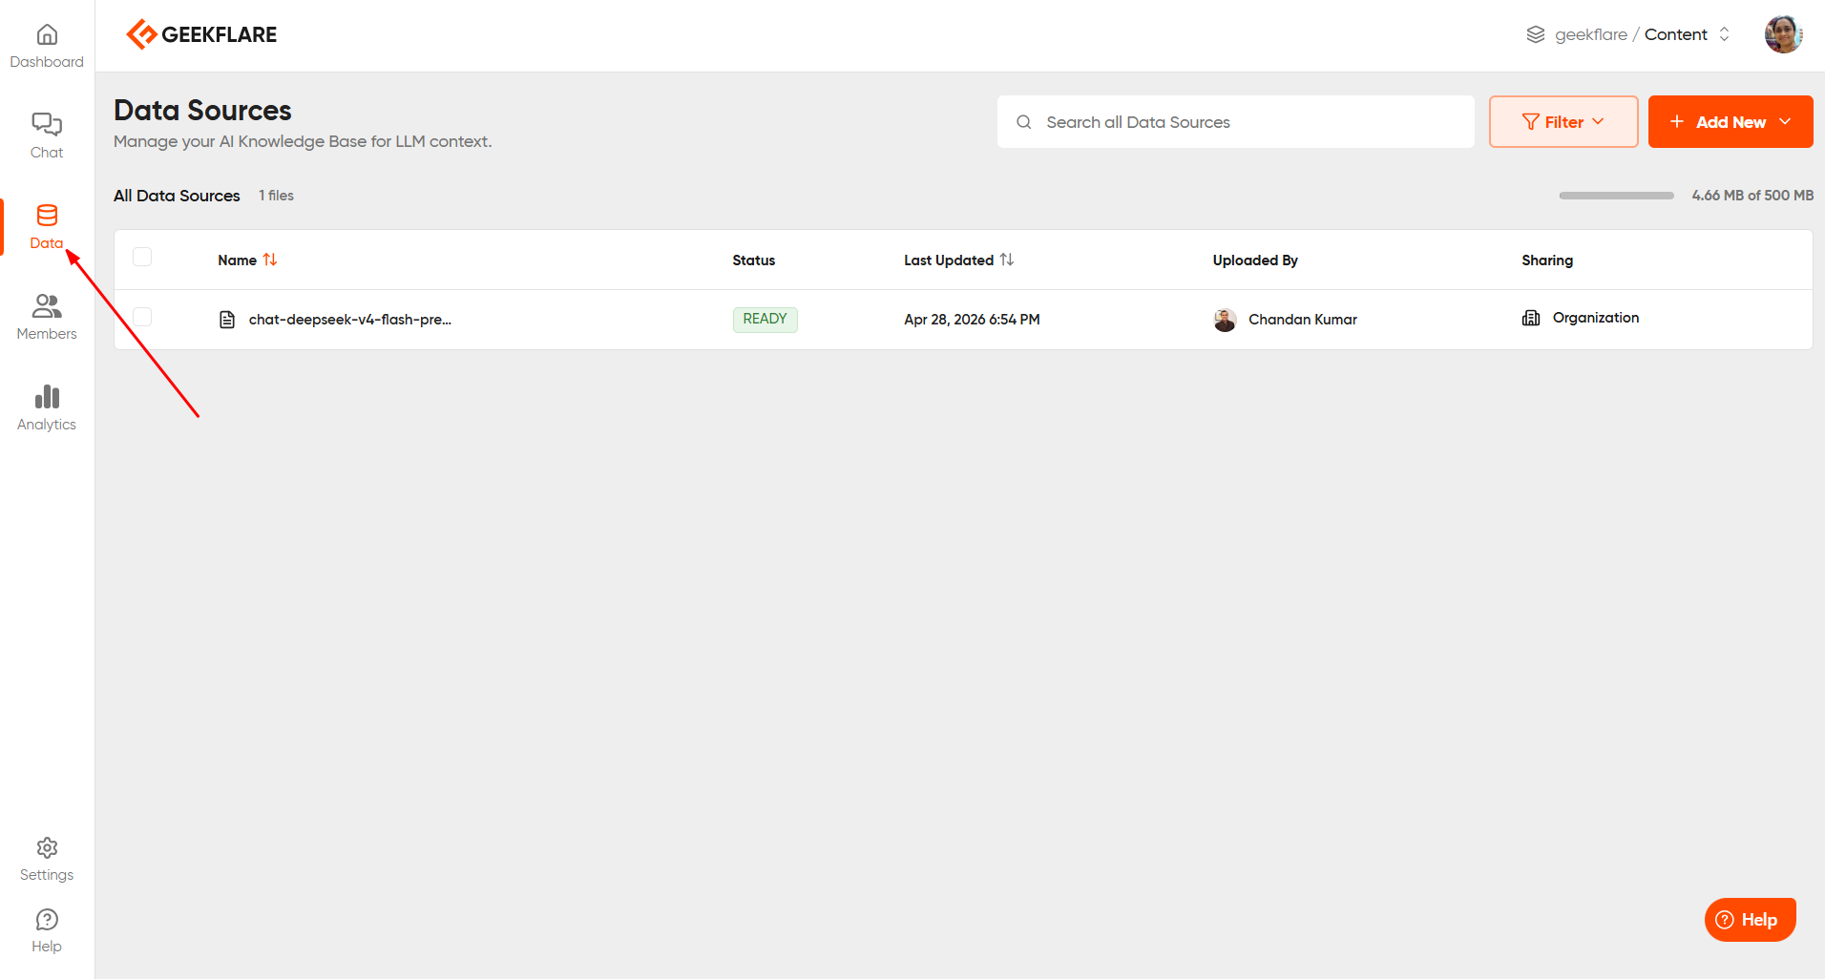The image size is (1825, 979).
Task: Tick the select-all header checkbox
Action: click(142, 257)
